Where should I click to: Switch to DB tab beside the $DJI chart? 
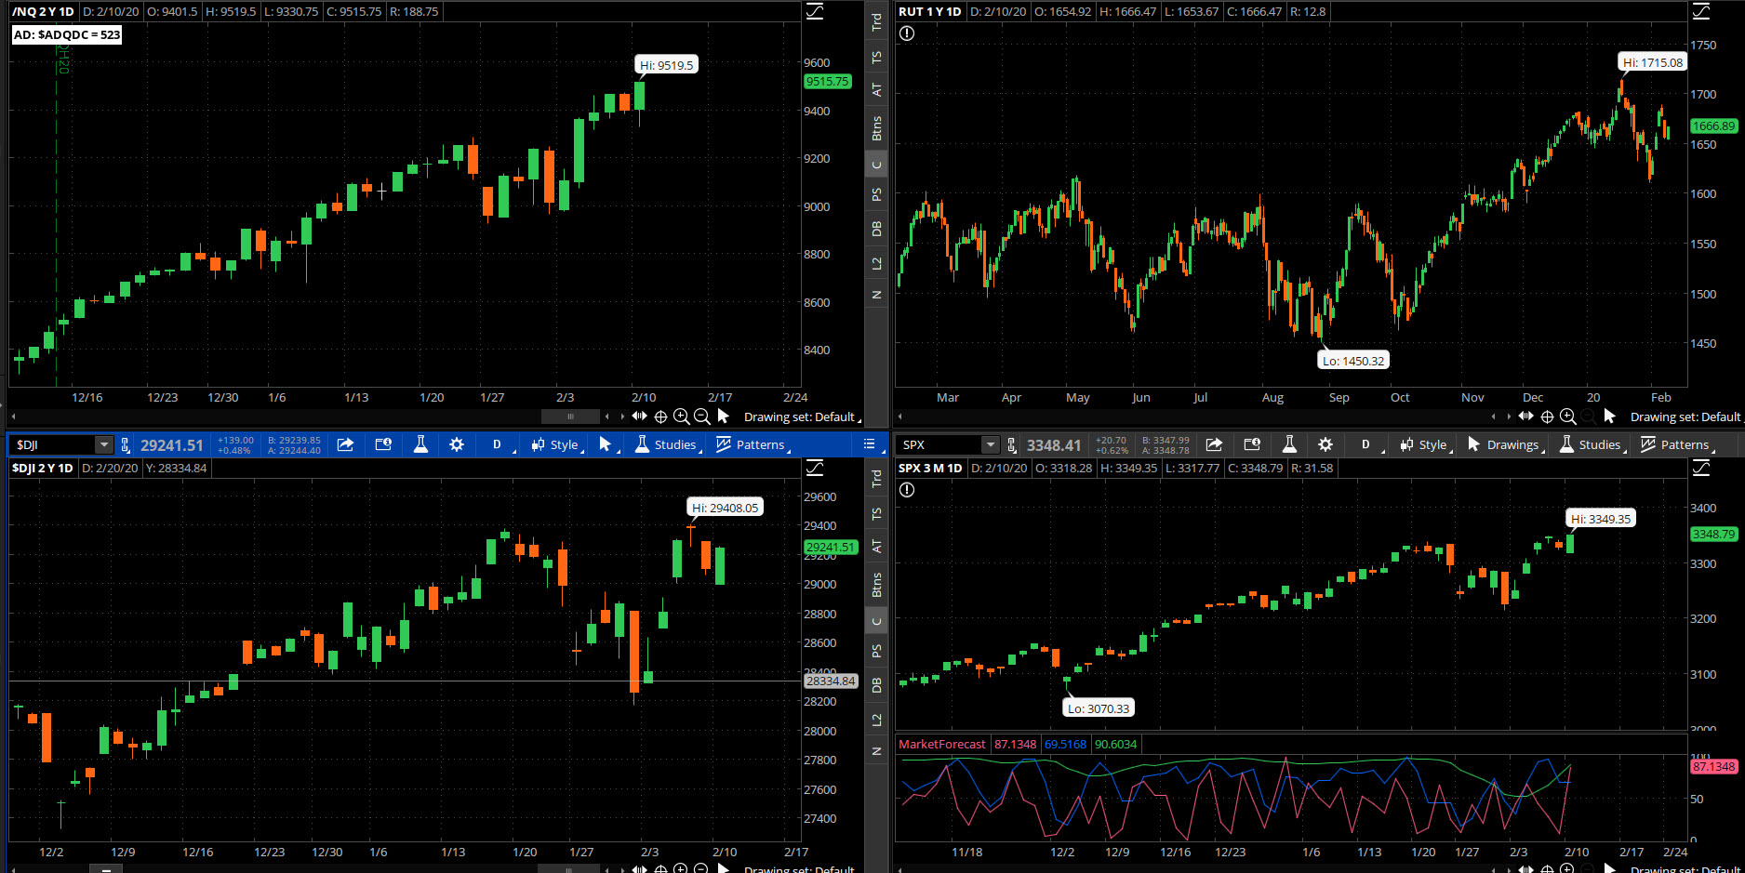point(876,685)
